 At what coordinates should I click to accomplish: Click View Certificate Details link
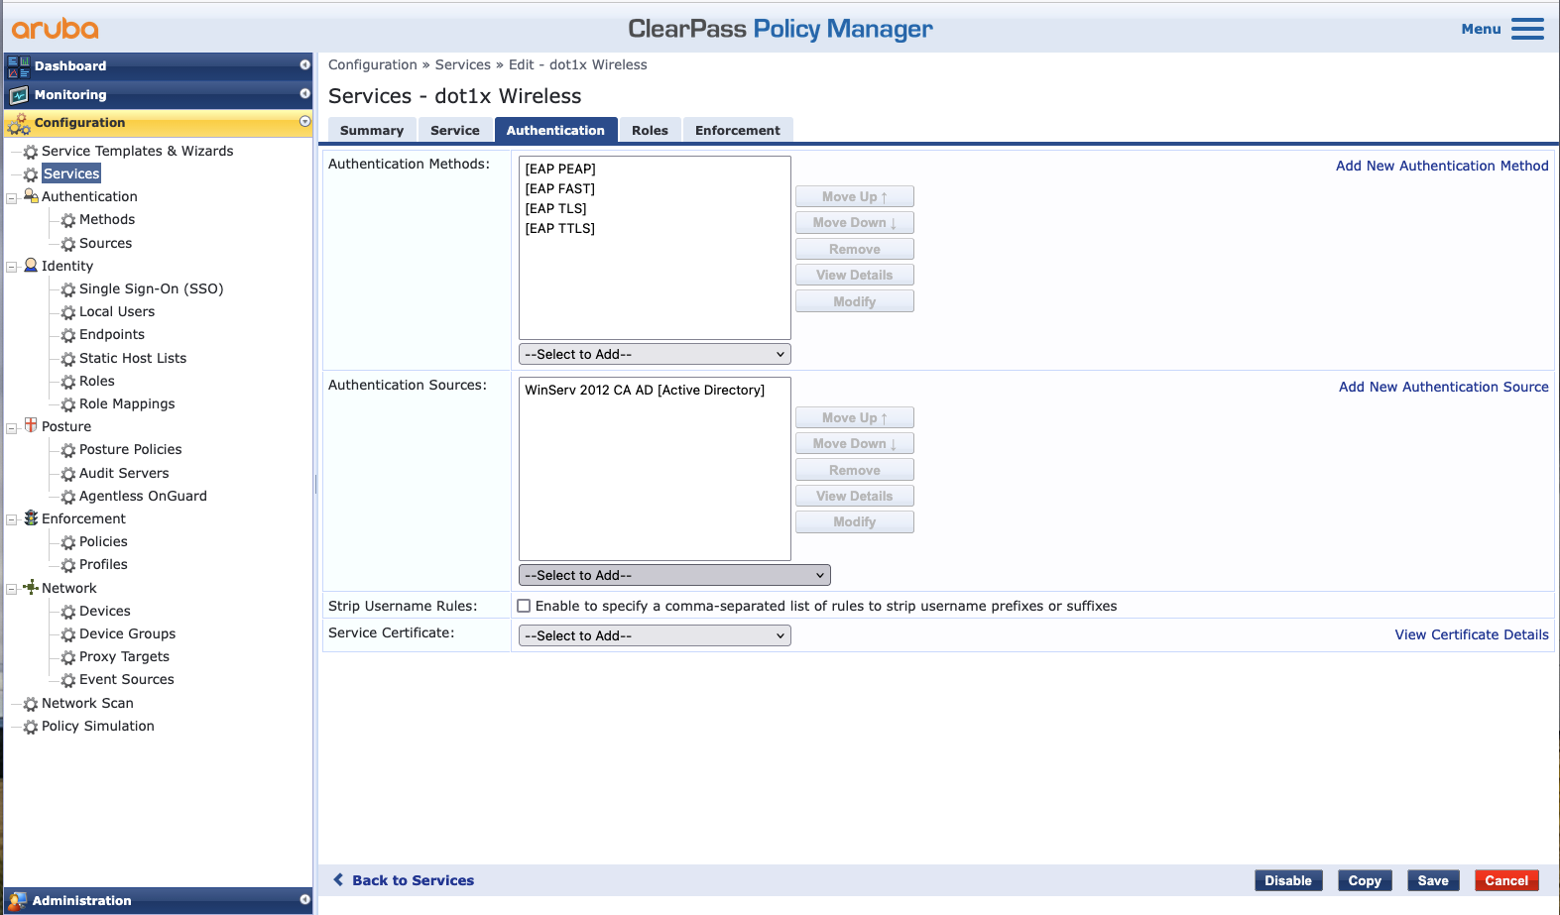coord(1472,634)
